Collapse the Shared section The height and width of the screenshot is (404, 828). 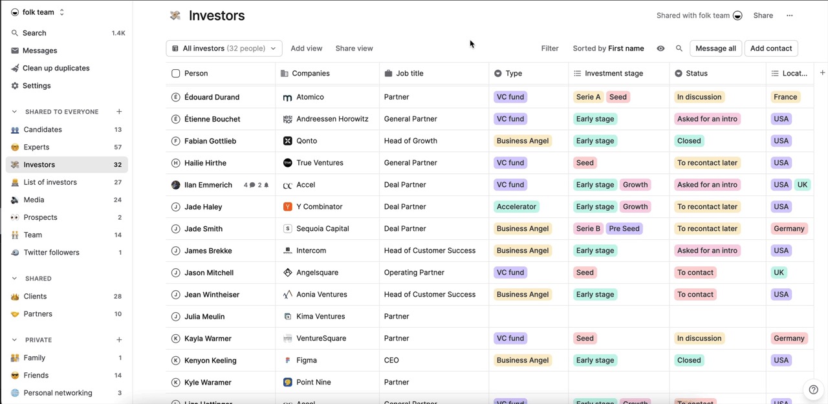point(14,279)
